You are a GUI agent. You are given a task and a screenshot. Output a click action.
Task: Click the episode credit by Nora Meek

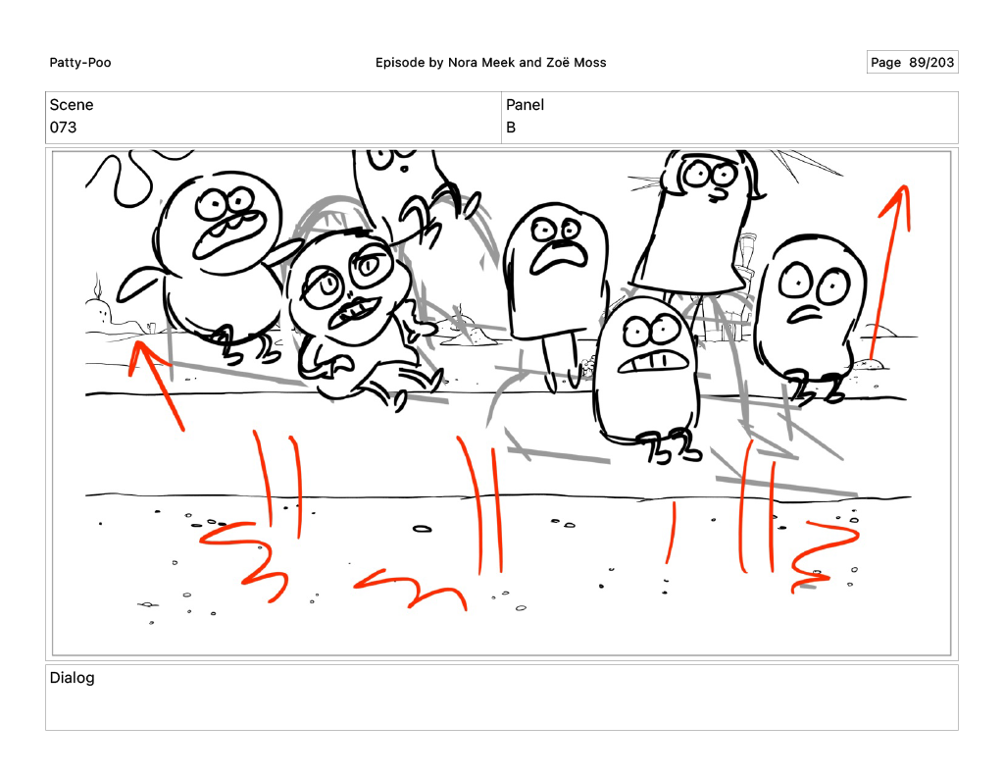pos(490,63)
